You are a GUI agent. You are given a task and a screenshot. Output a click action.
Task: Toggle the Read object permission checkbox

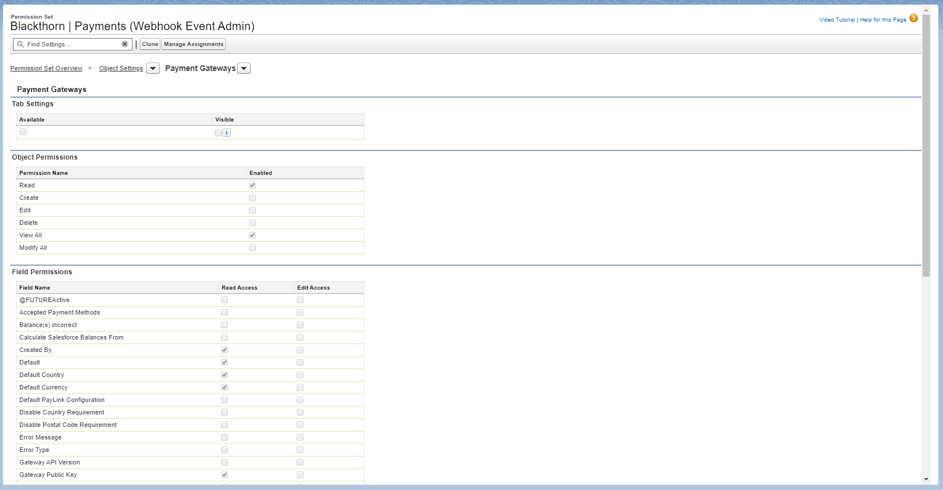(252, 185)
